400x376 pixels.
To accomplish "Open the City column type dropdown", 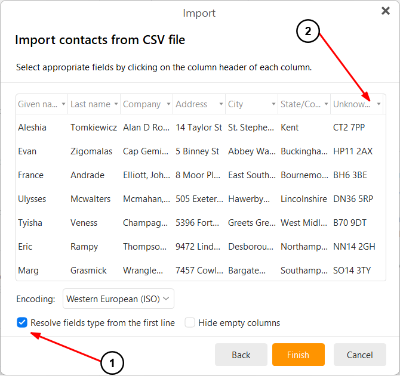I will (x=273, y=104).
